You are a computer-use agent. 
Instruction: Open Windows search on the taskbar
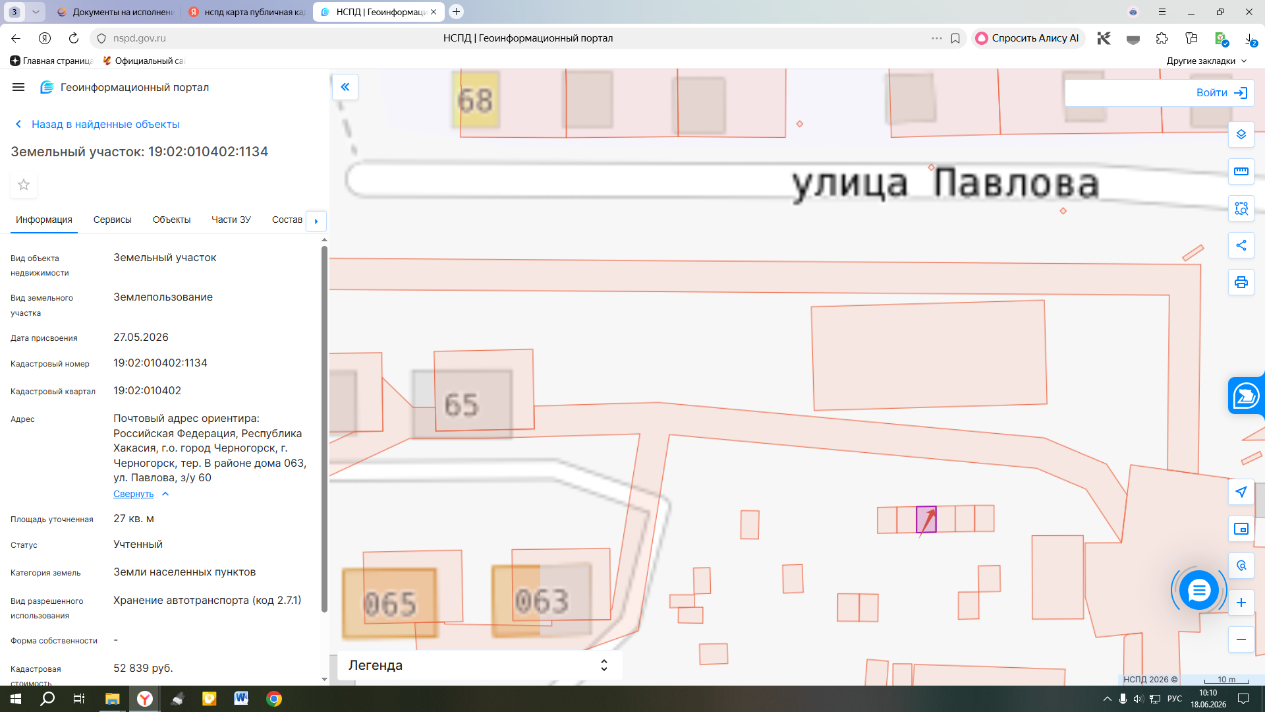[x=47, y=699]
